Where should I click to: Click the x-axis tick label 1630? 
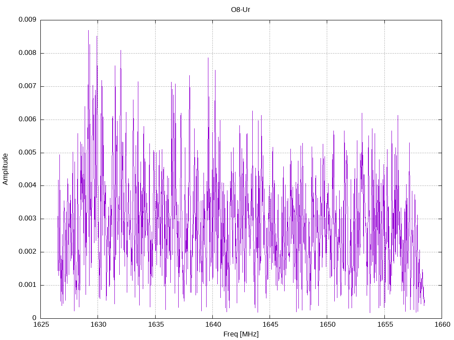(98, 325)
